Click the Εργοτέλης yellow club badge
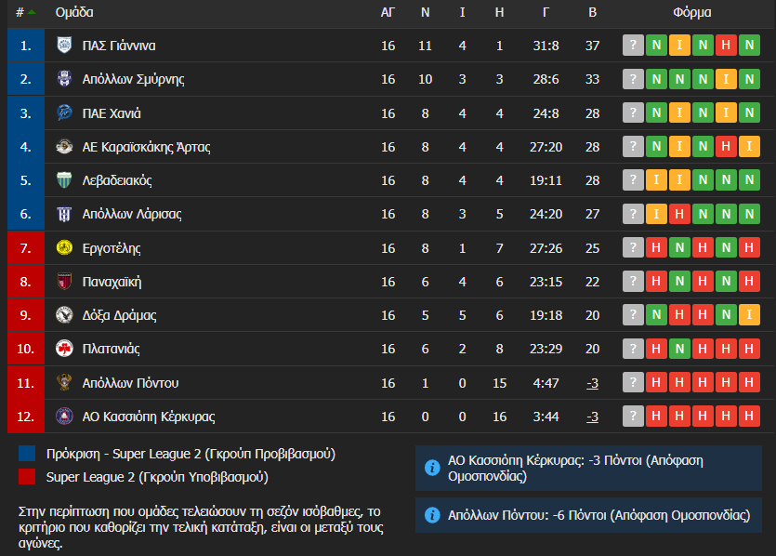Screen dimensions: 776x556 [64, 248]
